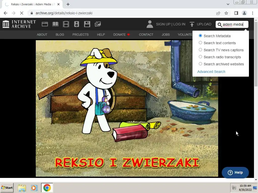The image size is (258, 193).
Task: Share this page via the share icon
Action: 218,13
